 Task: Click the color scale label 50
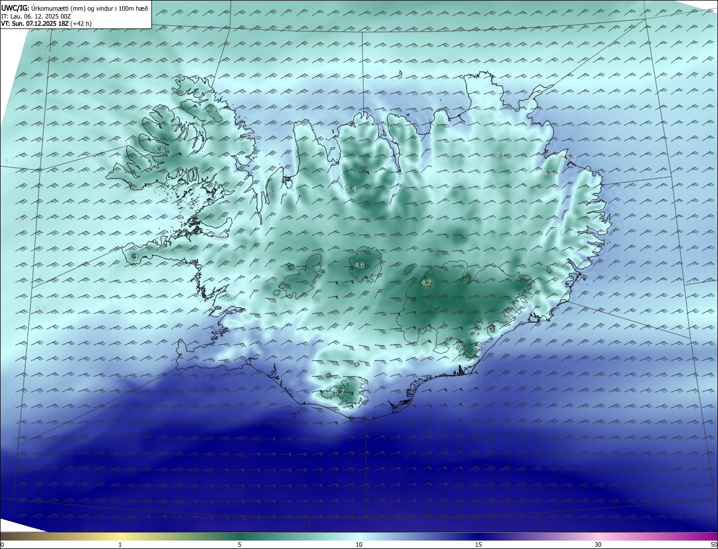714,545
